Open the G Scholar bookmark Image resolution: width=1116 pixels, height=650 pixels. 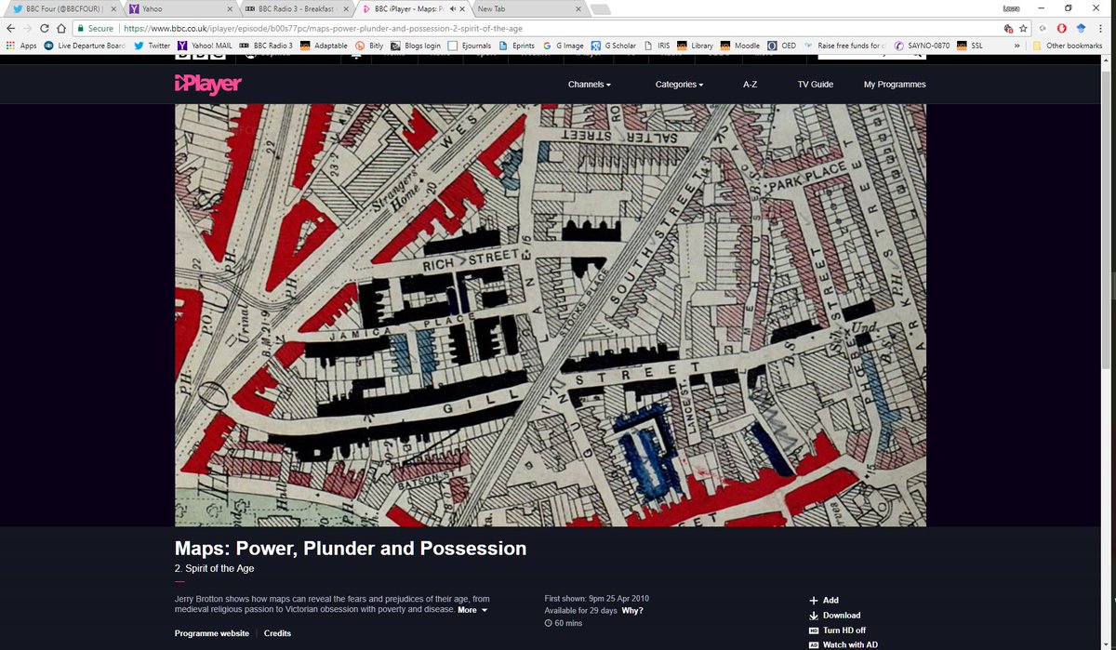point(615,45)
